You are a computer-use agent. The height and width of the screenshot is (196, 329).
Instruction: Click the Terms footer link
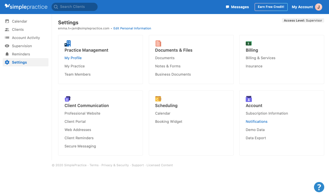tap(94, 165)
